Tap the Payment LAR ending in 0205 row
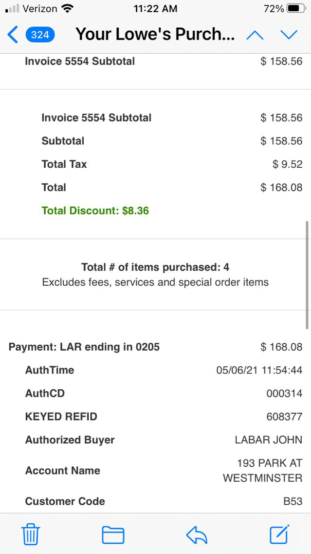 [x=84, y=347]
